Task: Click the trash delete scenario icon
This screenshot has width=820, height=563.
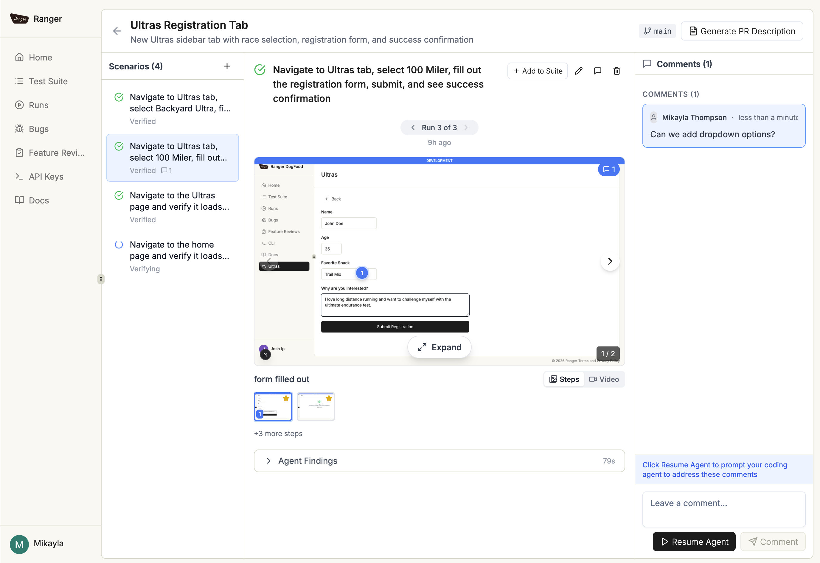Action: point(616,71)
